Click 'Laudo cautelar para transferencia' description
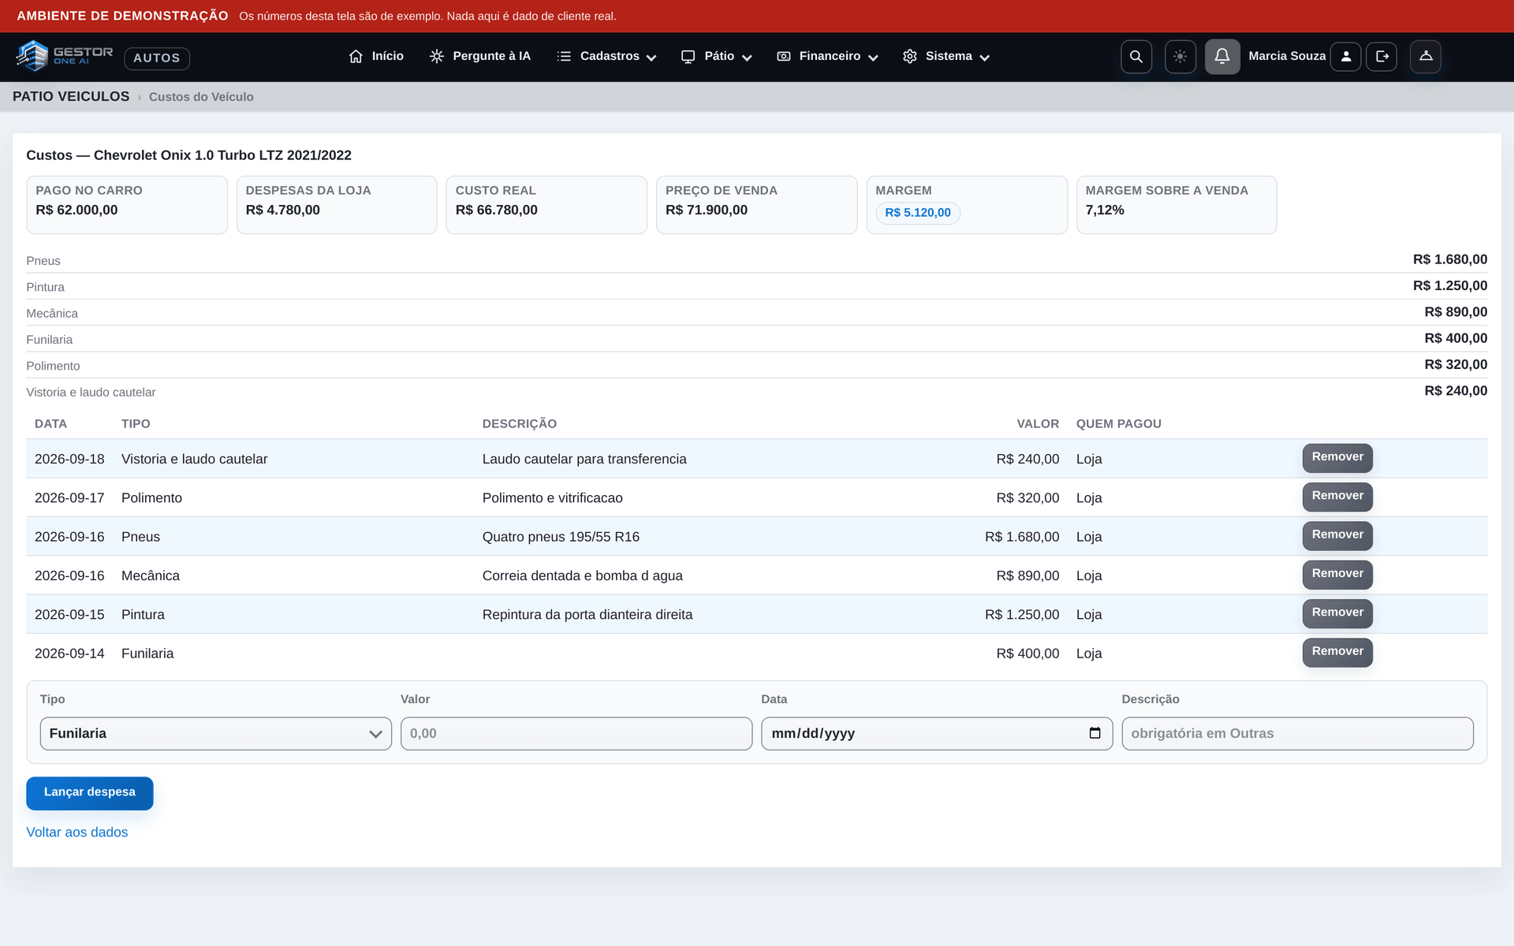Image resolution: width=1514 pixels, height=946 pixels. 584,459
